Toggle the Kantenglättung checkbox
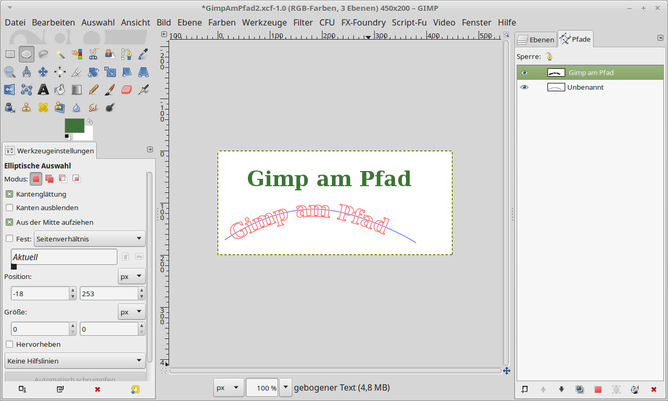 (x=9, y=194)
